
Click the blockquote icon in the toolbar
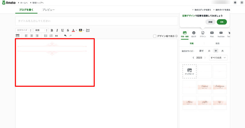56,36
